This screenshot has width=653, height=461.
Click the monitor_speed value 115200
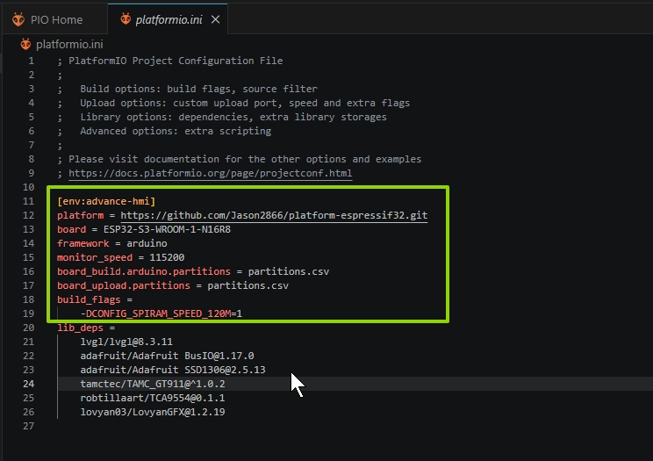167,257
